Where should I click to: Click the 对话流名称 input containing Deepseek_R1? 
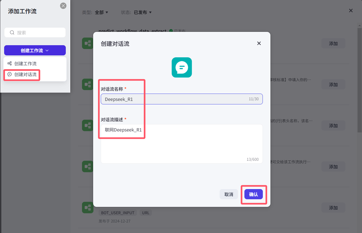point(182,99)
